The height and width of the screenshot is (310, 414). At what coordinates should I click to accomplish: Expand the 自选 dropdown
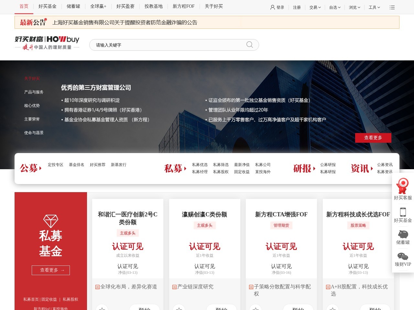(334, 7)
